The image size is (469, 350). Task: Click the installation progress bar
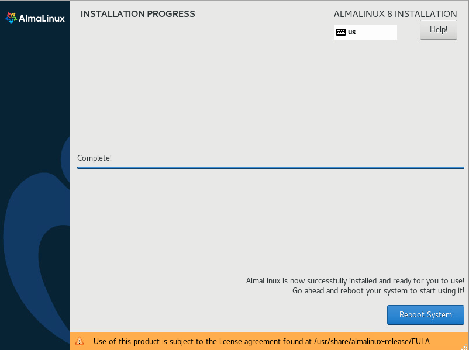pyautogui.click(x=270, y=168)
